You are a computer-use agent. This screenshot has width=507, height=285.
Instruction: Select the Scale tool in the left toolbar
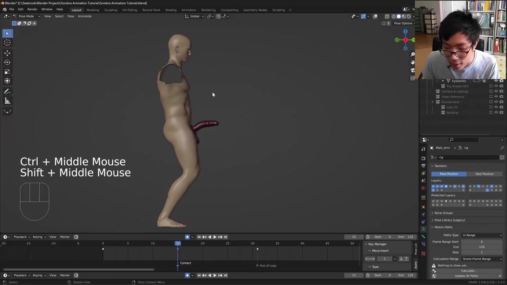pos(7,72)
